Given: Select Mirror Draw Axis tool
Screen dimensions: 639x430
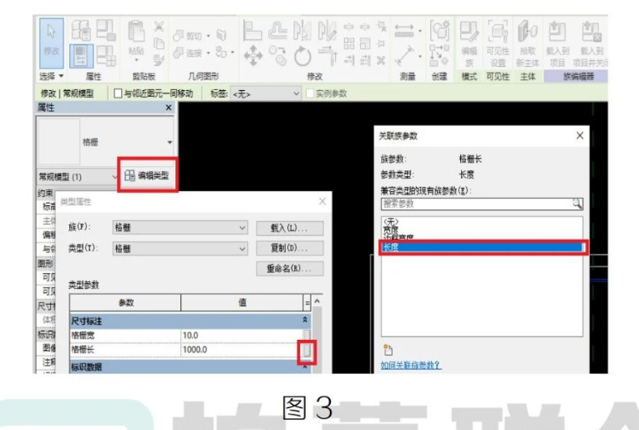Looking at the screenshot, I should (x=327, y=31).
